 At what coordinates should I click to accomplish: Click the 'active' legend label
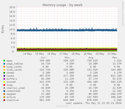(x=11, y=97)
